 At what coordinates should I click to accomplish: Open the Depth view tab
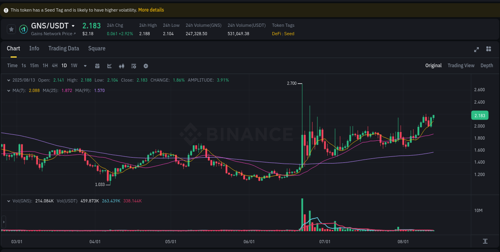486,65
